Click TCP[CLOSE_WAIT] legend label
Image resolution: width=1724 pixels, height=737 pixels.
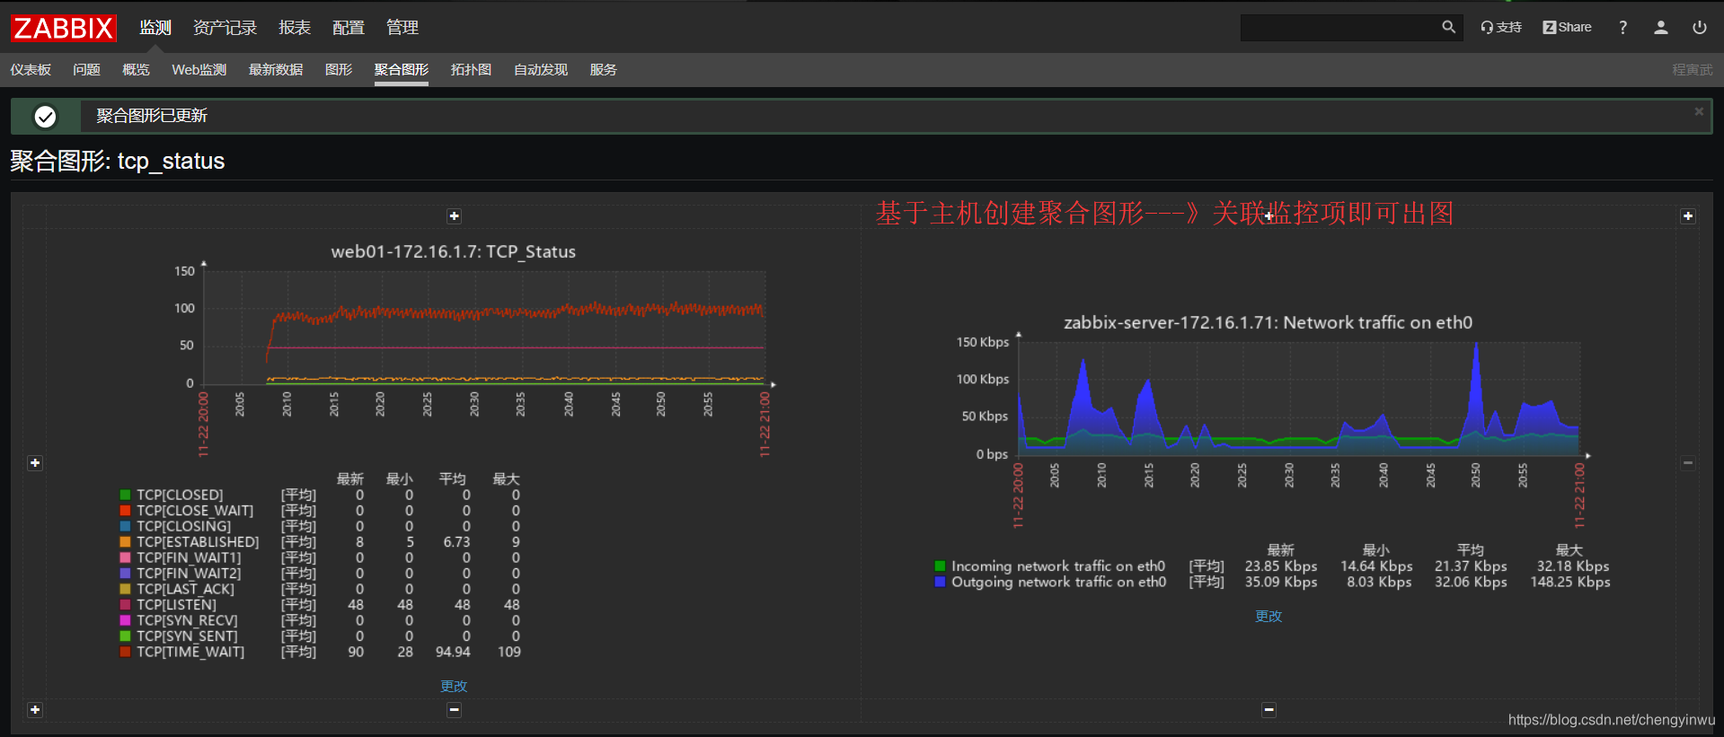[195, 511]
